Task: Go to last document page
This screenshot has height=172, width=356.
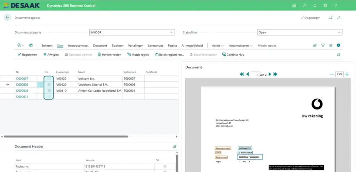Action: click(x=275, y=74)
